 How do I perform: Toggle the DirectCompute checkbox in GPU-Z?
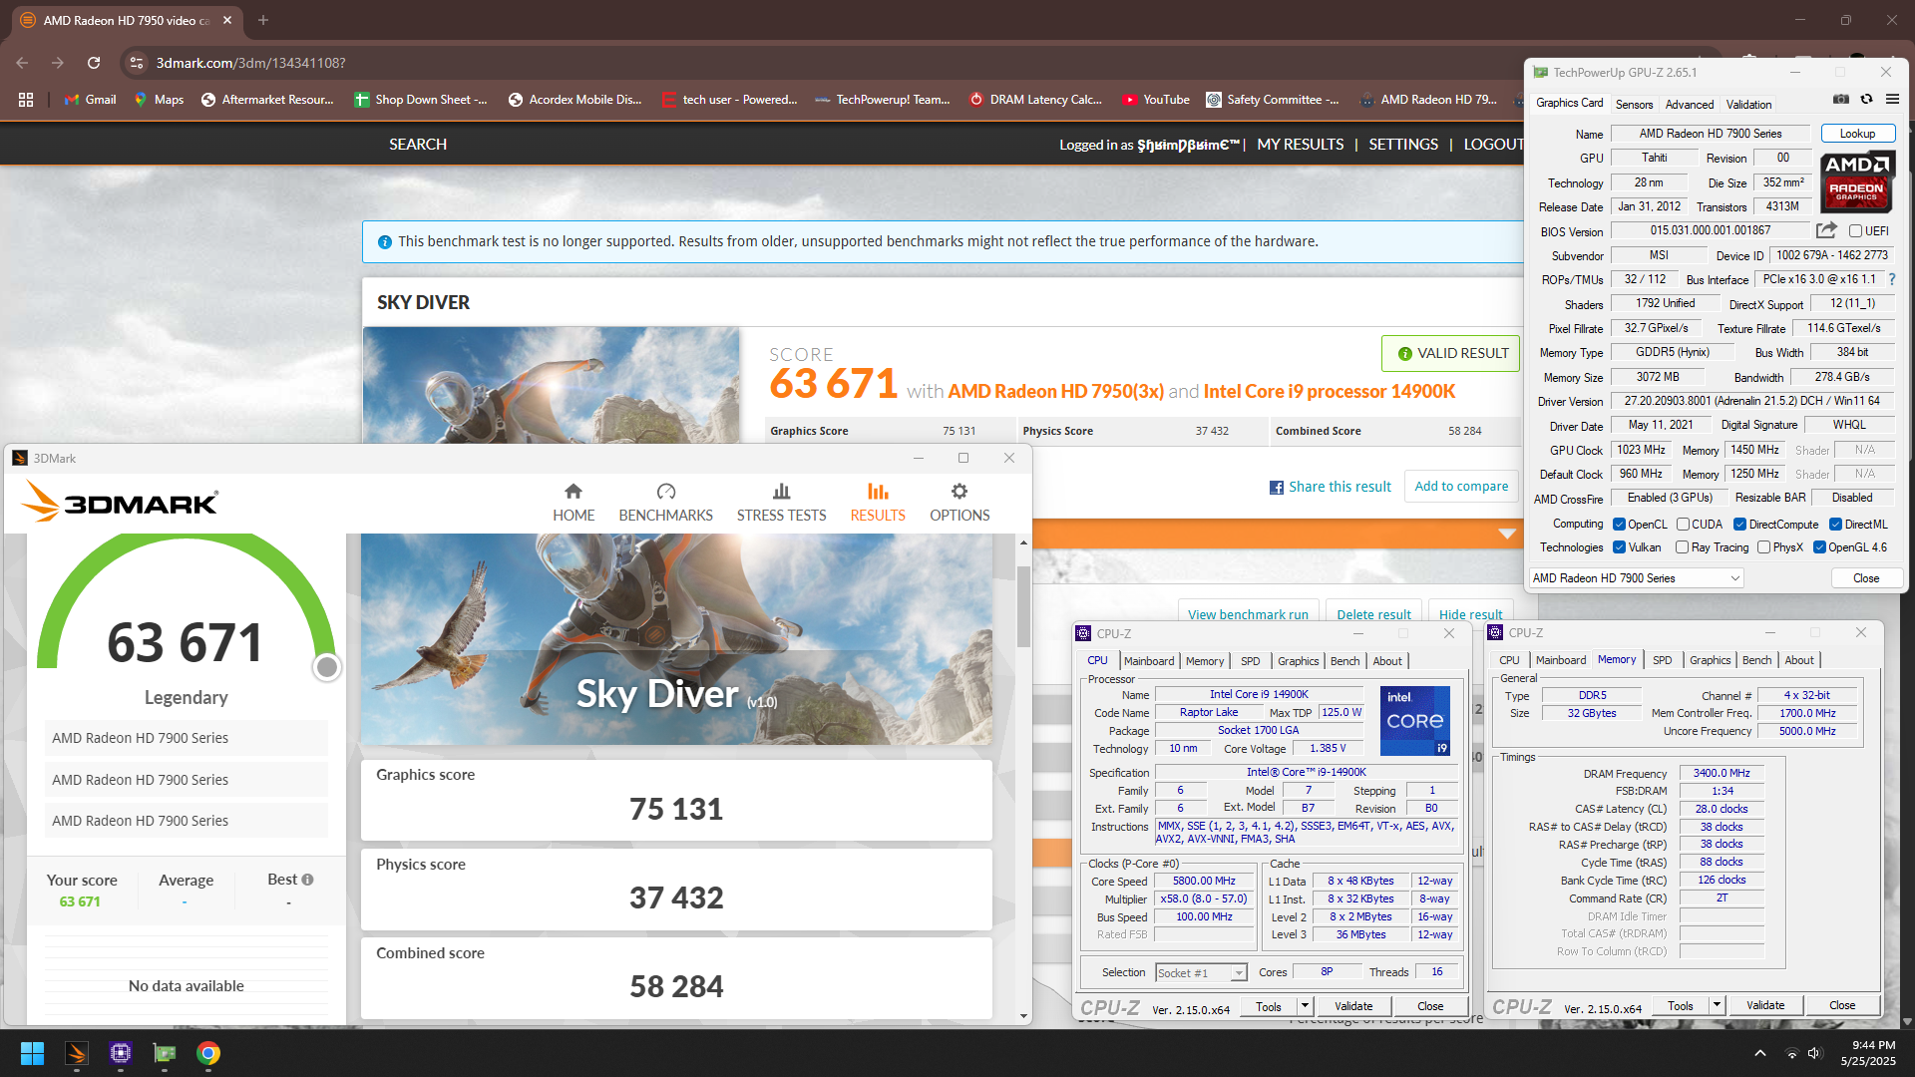point(1739,525)
